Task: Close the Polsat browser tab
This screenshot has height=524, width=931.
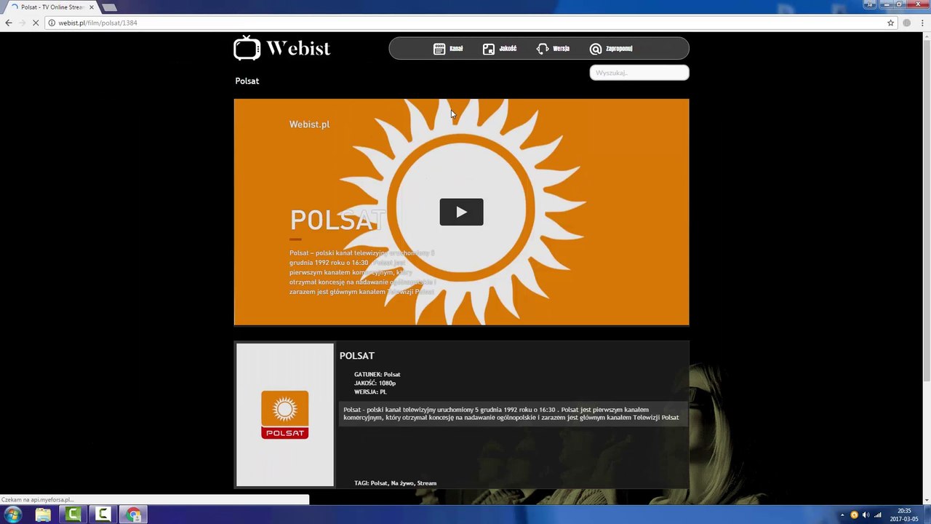Action: [92, 7]
